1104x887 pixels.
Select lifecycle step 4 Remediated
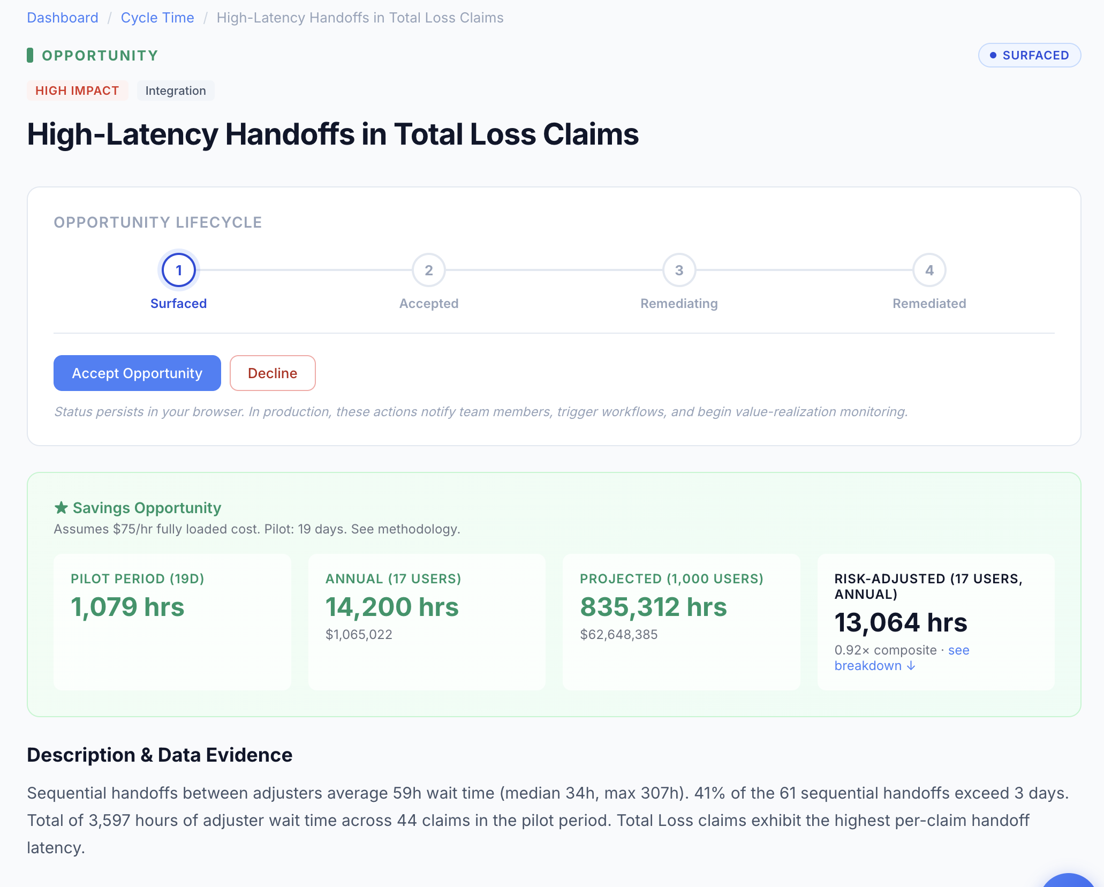coord(929,270)
